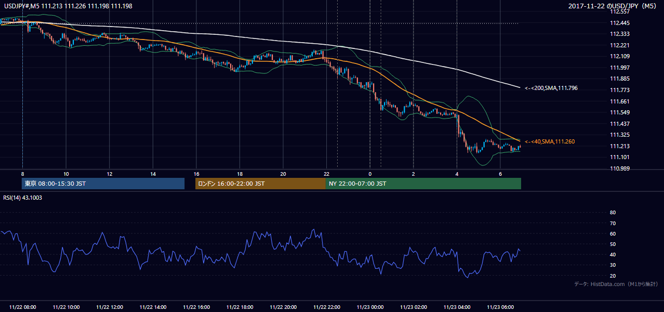Click price axis value 111.773
The height and width of the screenshot is (312, 664).
[619, 90]
